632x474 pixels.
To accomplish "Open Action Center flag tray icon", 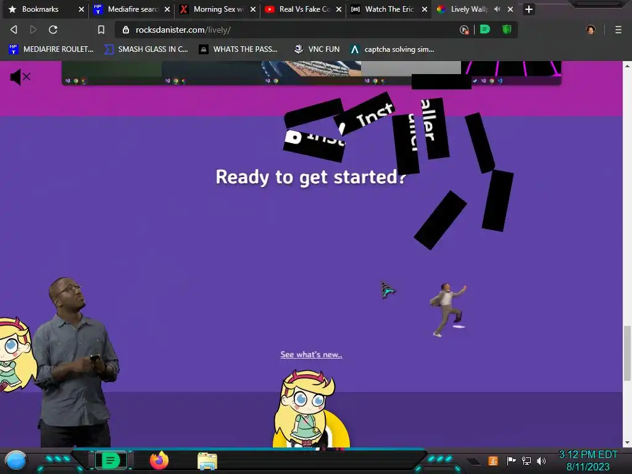I will tap(511, 460).
